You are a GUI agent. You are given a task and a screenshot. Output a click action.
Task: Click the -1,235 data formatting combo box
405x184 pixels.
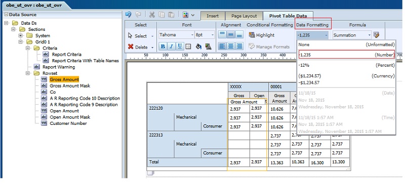(x=312, y=35)
